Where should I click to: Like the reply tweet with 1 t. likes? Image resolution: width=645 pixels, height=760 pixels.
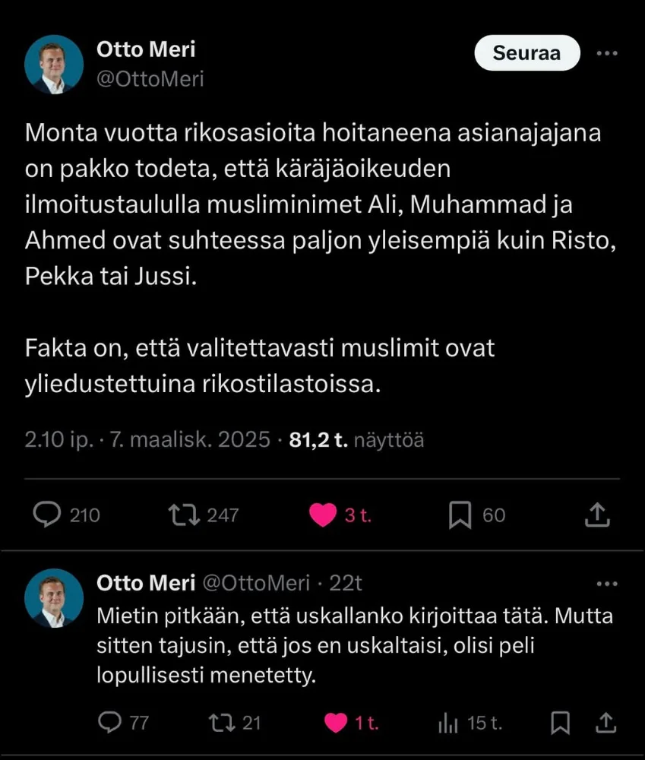336,722
